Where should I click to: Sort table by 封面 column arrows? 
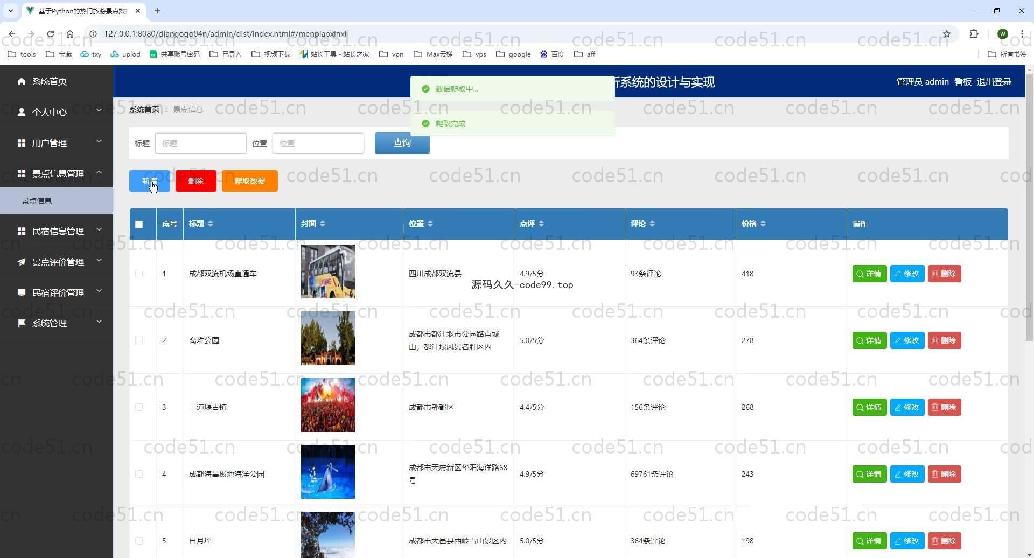(323, 224)
